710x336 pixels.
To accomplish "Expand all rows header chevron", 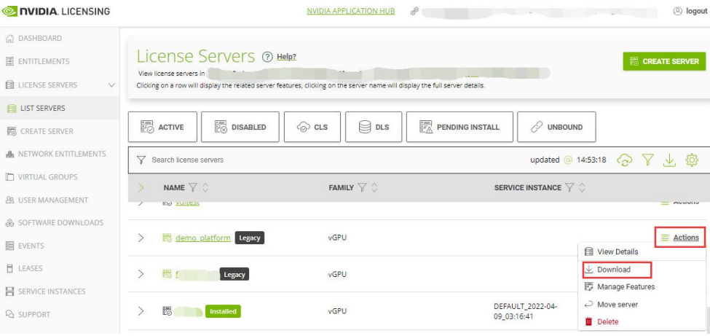I will click(141, 187).
